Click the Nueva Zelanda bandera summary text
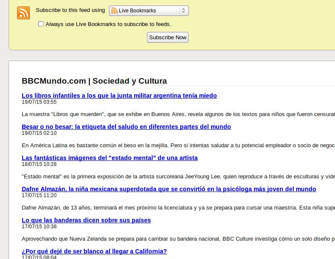335x259 pixels. pos(178,239)
